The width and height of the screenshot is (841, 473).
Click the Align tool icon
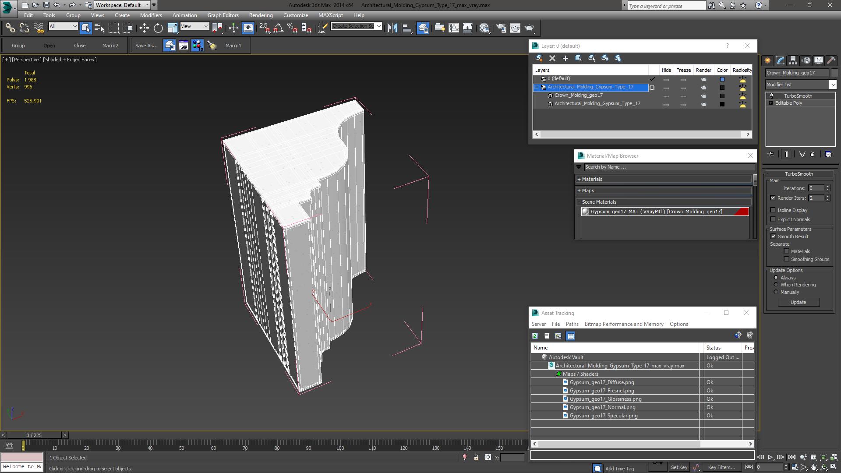click(406, 28)
